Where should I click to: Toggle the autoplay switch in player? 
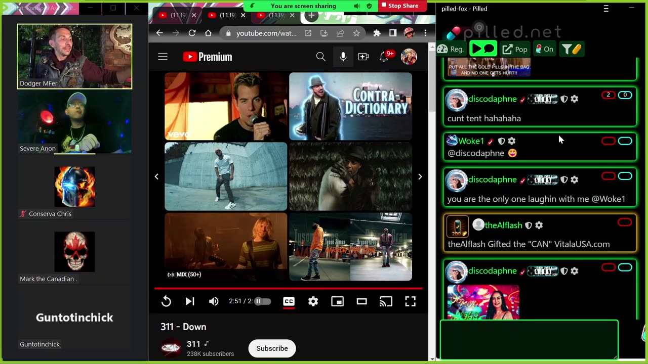click(262, 301)
